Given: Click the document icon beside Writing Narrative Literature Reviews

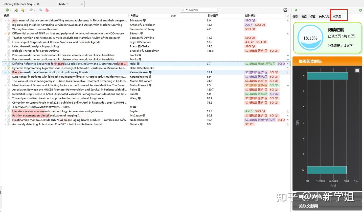Looking at the screenshot, I should 9,29.
